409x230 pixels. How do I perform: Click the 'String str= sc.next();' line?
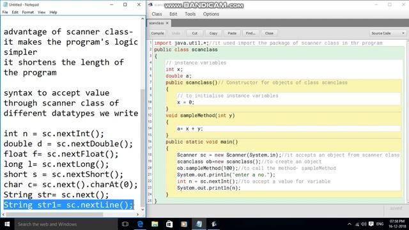[x=56, y=194]
